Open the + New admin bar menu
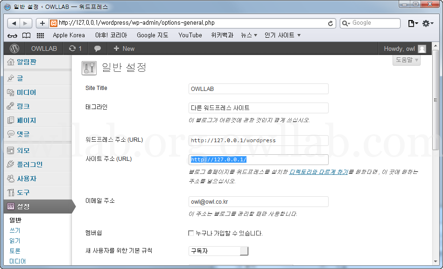 point(124,48)
